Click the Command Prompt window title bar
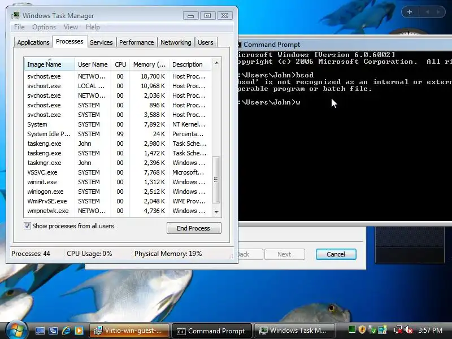Viewport: 452px width, 339px height. [345, 45]
